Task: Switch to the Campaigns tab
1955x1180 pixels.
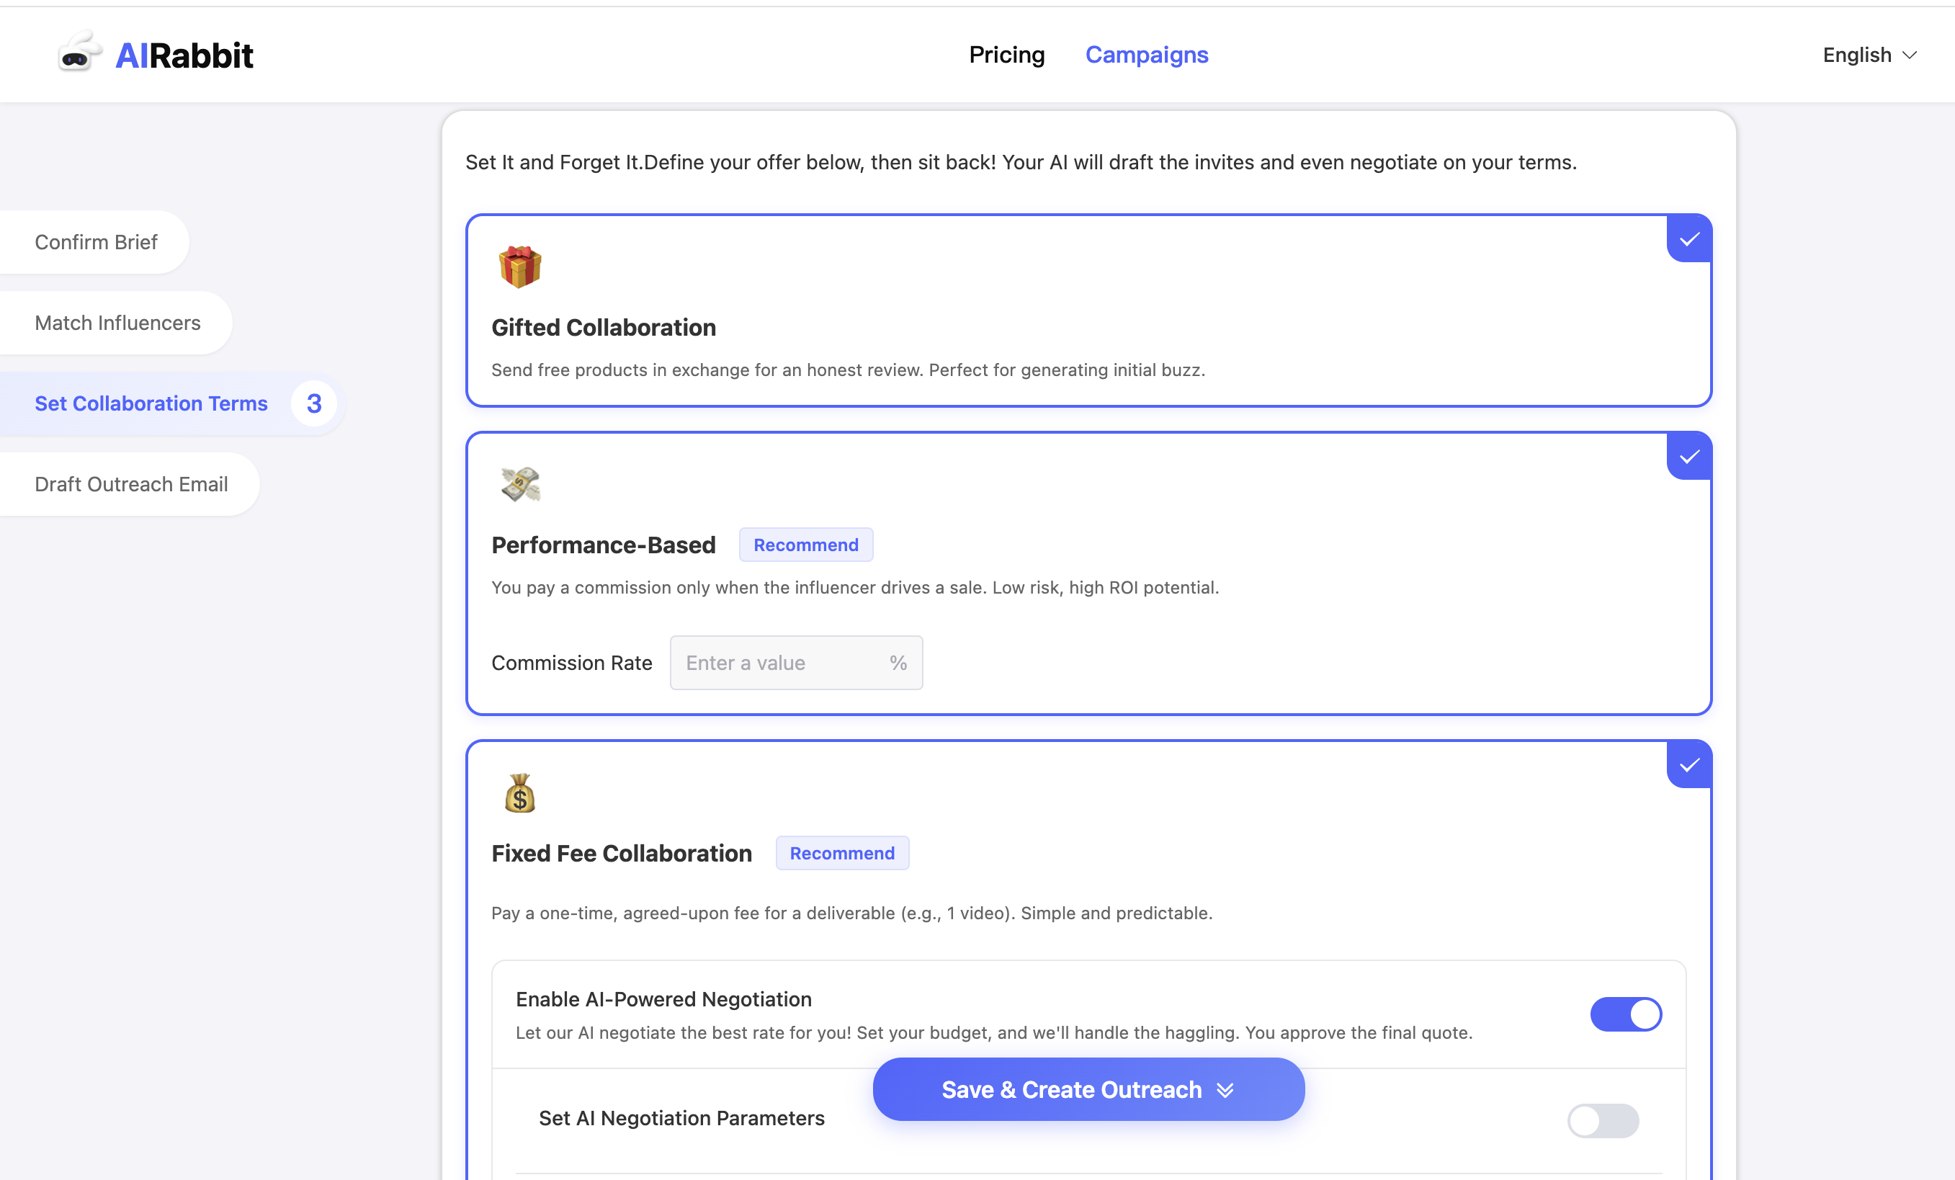Action: pos(1146,54)
